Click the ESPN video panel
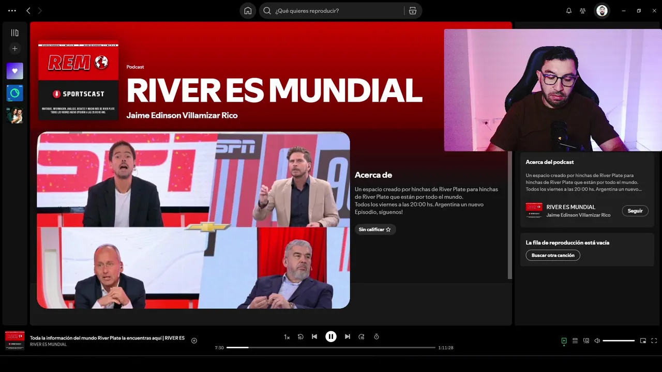662x372 pixels. 193,220
